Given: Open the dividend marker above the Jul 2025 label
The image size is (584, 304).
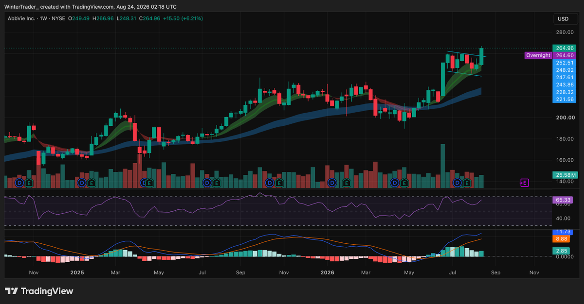Looking at the screenshot, I should 207,183.
